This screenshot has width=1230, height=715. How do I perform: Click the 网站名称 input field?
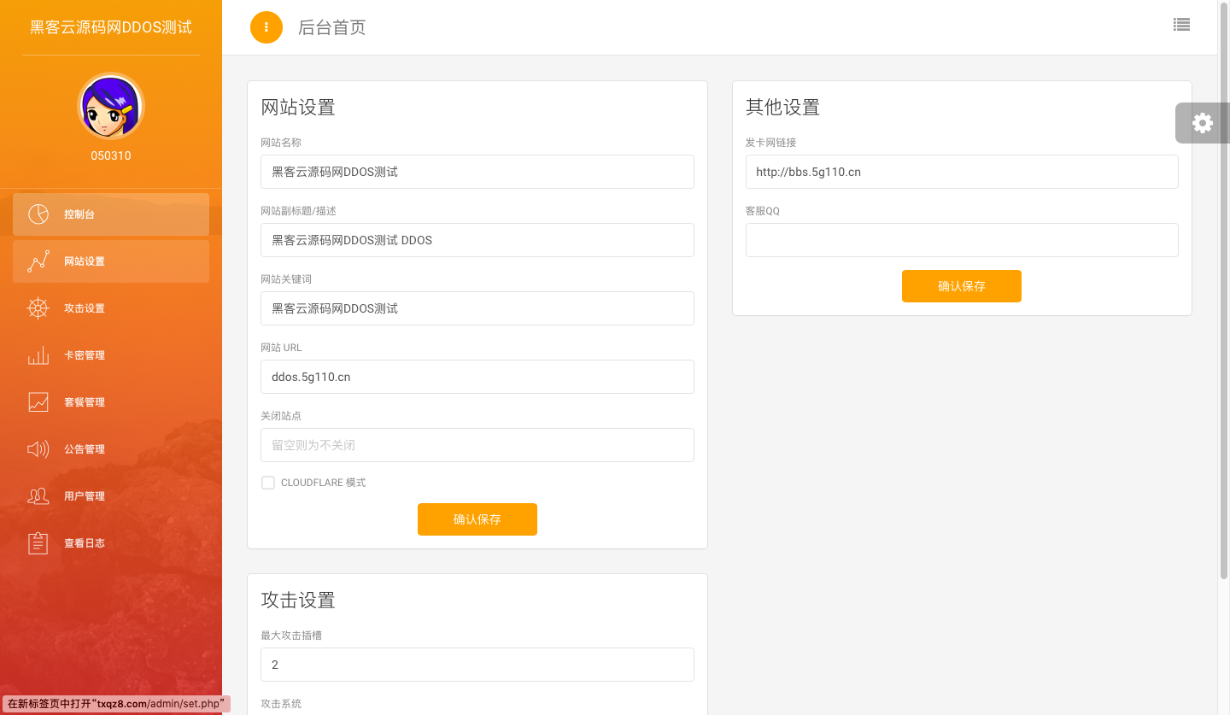[x=477, y=172]
